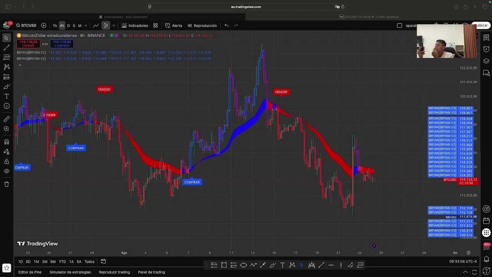
Task: Open the Fibonacci/Gann tools in left toolbar
Action: click(x=7, y=57)
